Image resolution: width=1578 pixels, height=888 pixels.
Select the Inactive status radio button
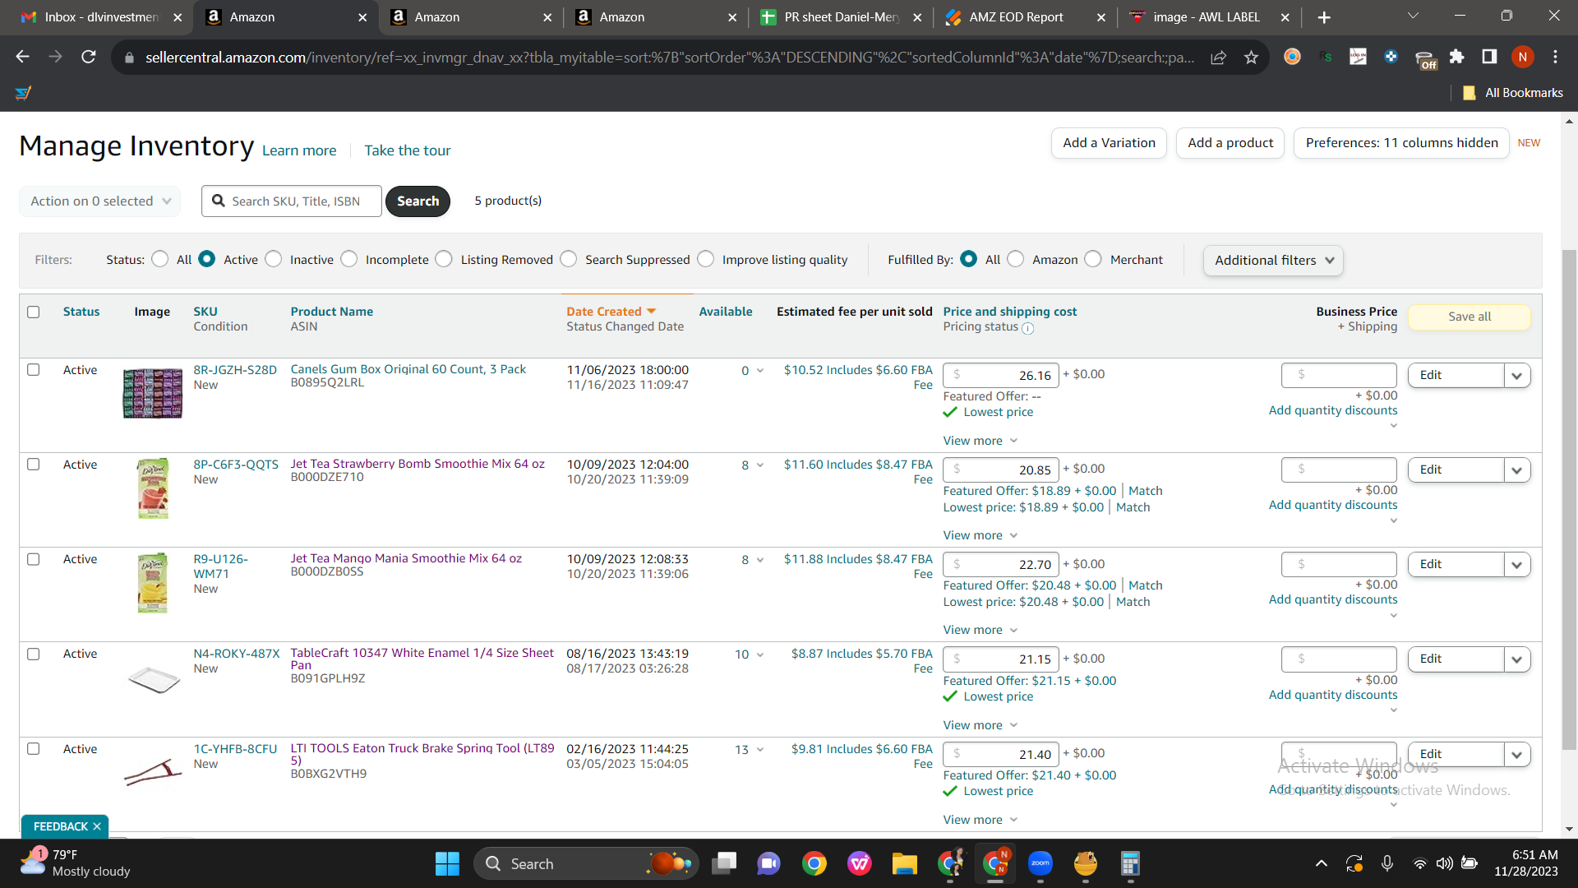[x=274, y=259]
